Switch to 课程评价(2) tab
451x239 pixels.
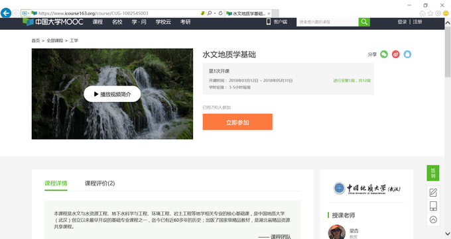coord(99,183)
